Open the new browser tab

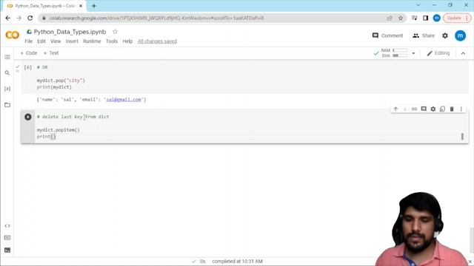pos(94,6)
